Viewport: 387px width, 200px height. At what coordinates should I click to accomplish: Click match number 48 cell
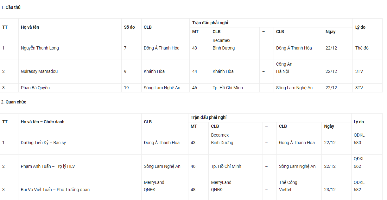(193, 190)
